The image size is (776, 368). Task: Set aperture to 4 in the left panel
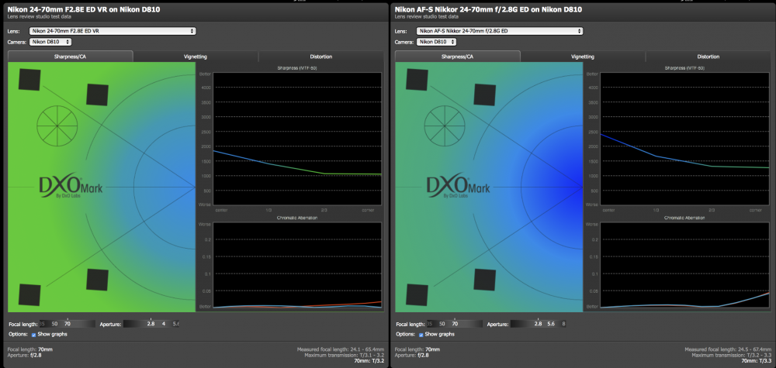tap(164, 324)
